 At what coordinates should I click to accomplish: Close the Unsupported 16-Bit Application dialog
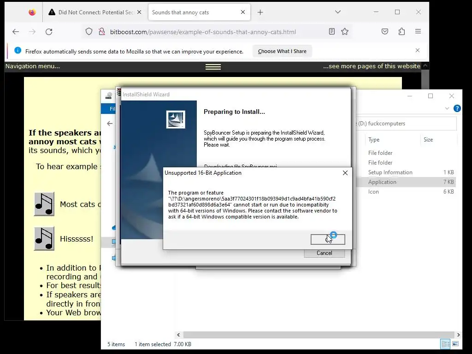[x=345, y=173]
